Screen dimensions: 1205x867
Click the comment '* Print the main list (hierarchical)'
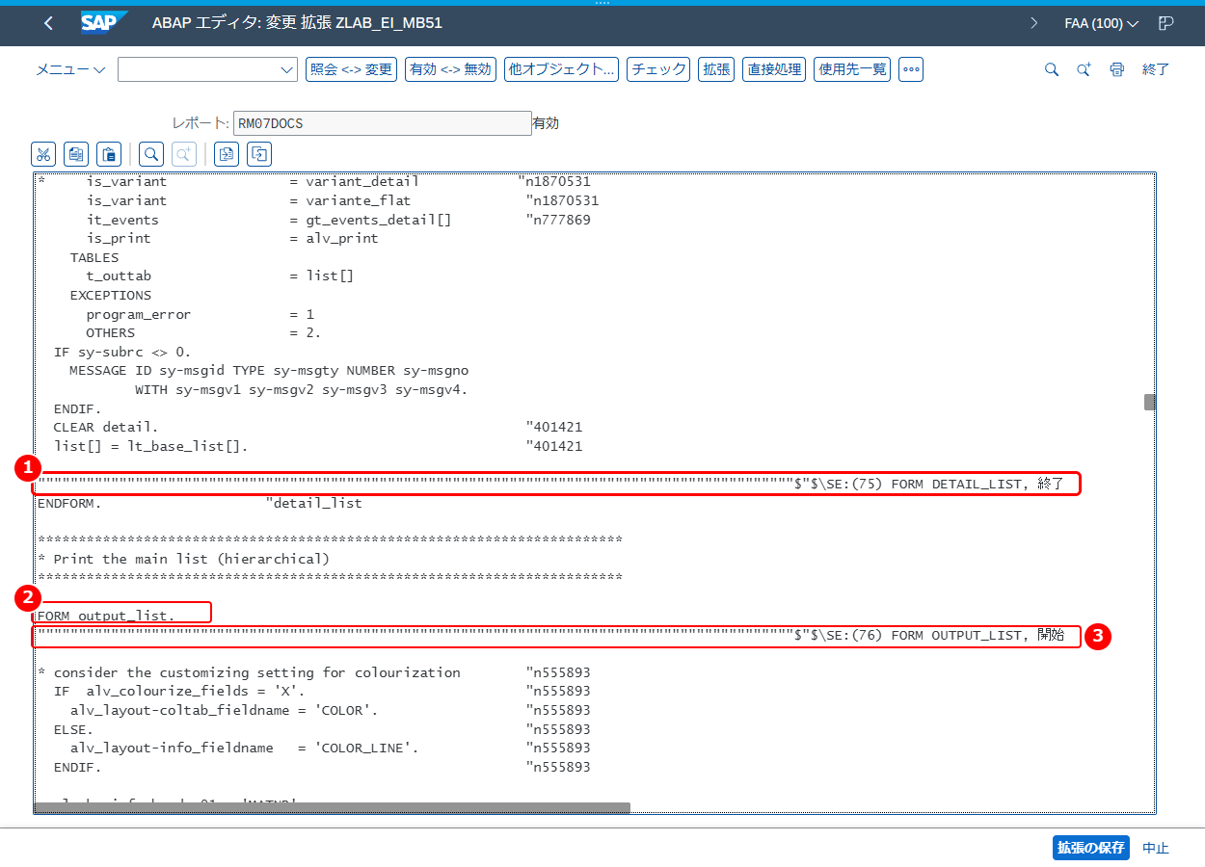pyautogui.click(x=183, y=559)
